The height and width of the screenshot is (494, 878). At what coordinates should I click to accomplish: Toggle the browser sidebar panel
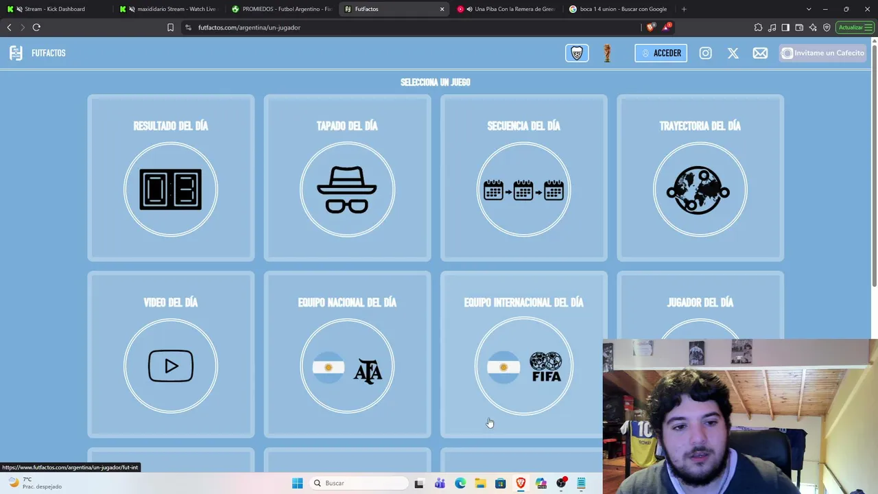(x=785, y=27)
